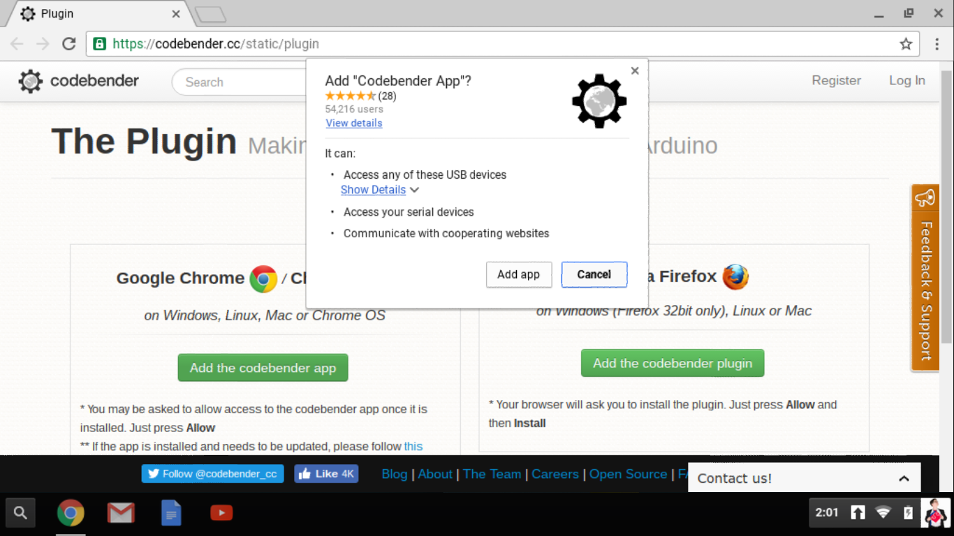Expand Show Details for USB devices
The width and height of the screenshot is (954, 536).
pyautogui.click(x=379, y=190)
